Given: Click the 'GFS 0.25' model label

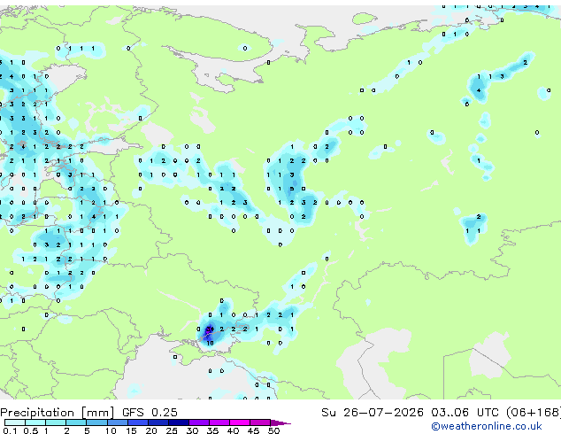Looking at the screenshot, I should (x=150, y=413).
